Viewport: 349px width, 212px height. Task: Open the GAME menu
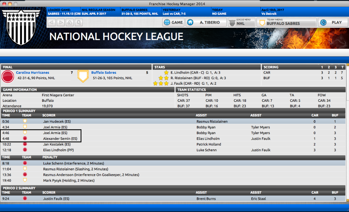click(174, 22)
